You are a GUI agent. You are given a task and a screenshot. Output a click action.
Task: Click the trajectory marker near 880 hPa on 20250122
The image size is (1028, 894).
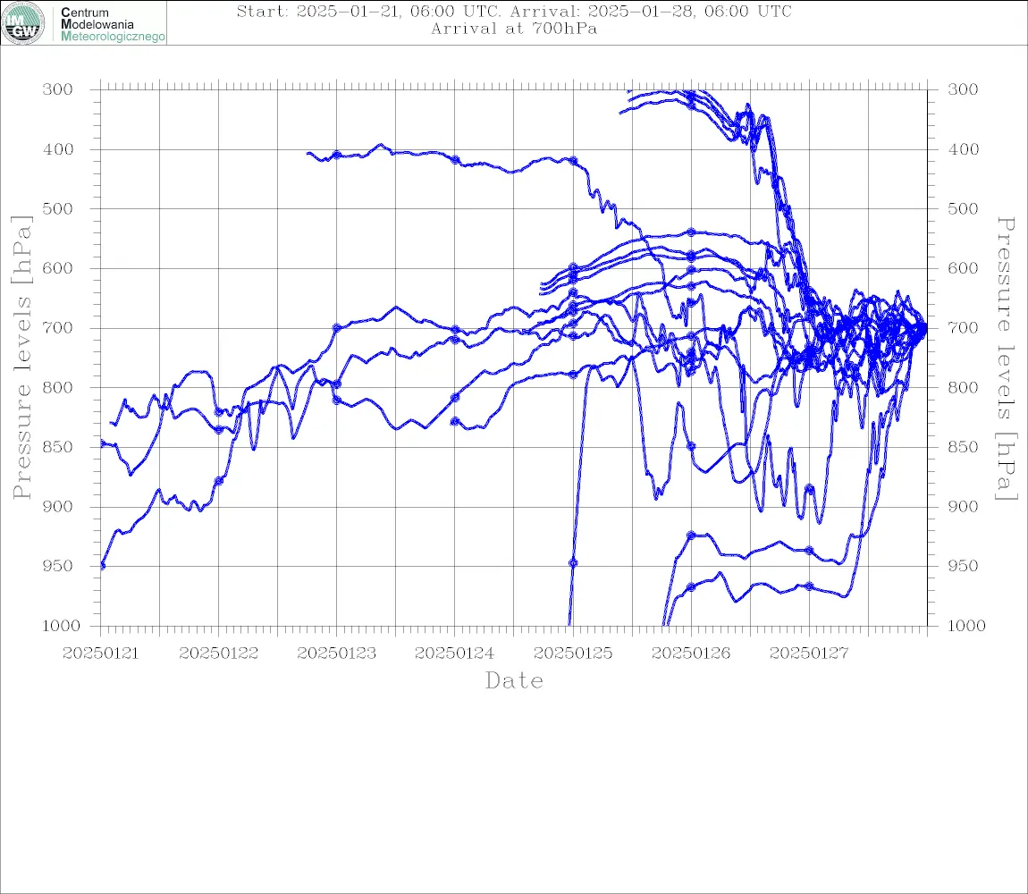219,481
